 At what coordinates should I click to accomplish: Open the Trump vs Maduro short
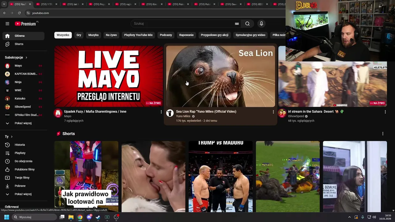[221, 177]
